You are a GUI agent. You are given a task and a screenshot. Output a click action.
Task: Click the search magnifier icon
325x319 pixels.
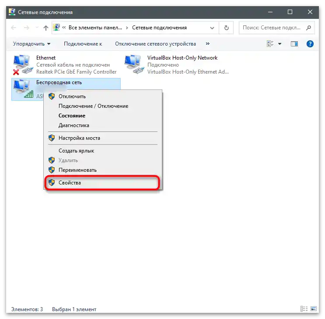coord(308,28)
